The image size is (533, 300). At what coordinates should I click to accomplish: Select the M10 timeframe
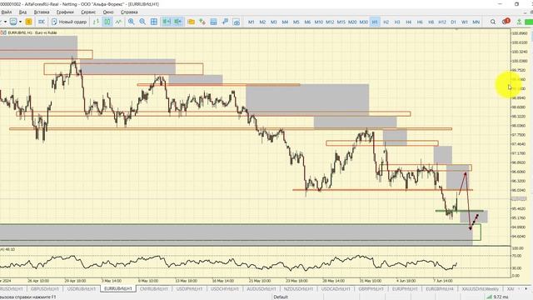pyautogui.click(x=318, y=22)
